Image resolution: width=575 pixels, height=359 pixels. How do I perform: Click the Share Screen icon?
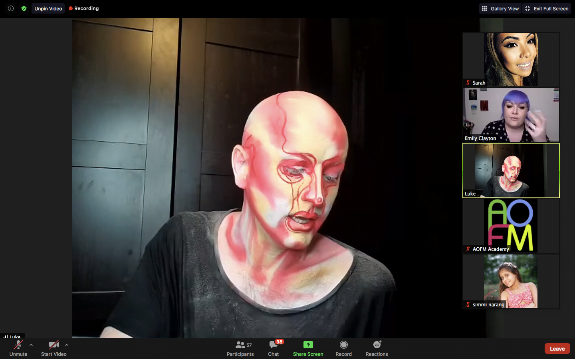(x=308, y=345)
